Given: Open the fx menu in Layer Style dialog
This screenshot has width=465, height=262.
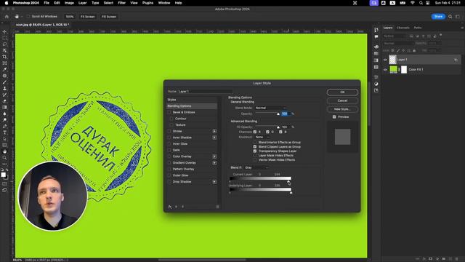Looking at the screenshot, I should (170, 207).
